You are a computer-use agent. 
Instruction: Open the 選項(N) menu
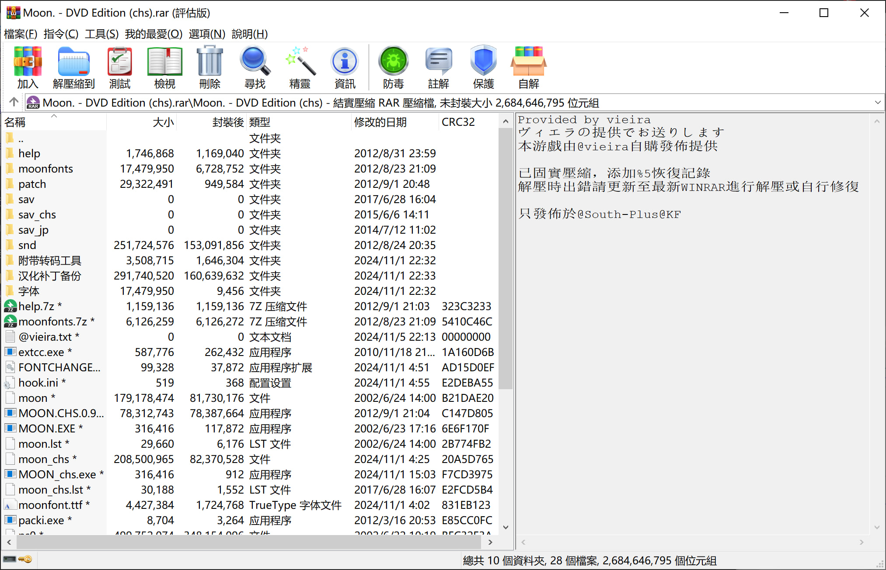click(207, 34)
